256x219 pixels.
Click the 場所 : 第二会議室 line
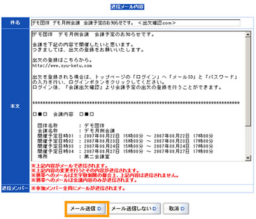[74, 156]
